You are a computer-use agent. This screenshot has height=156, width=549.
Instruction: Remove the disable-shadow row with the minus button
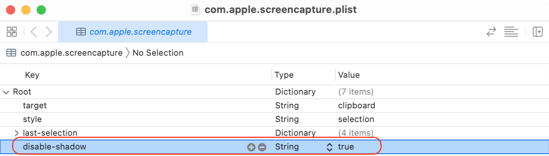[x=262, y=147]
